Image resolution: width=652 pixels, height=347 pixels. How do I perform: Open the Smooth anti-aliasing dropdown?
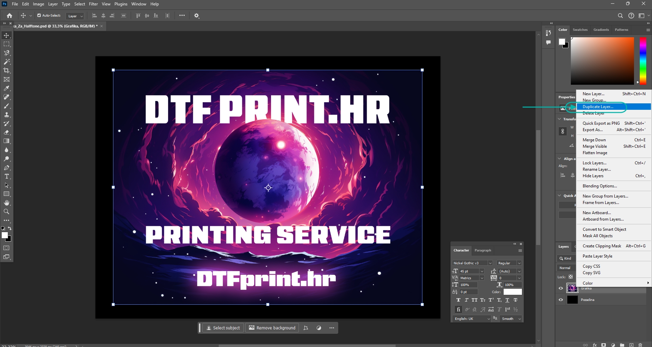(511, 319)
